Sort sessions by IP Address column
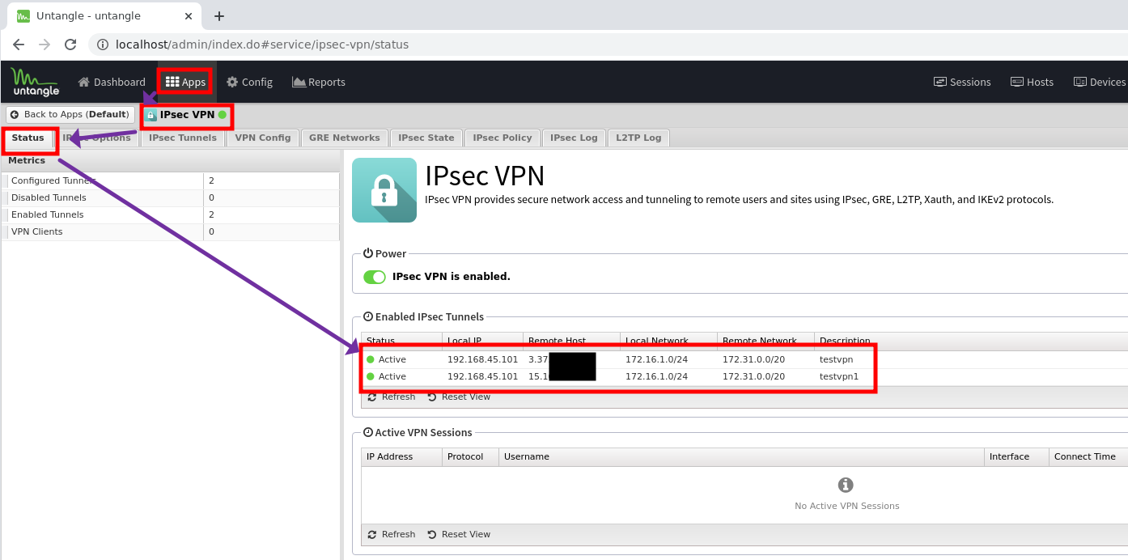1128x560 pixels. coord(401,456)
